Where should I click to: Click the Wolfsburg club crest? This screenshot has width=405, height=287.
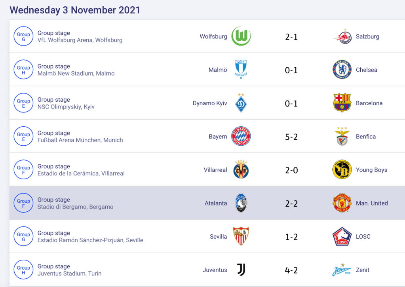[x=241, y=36]
